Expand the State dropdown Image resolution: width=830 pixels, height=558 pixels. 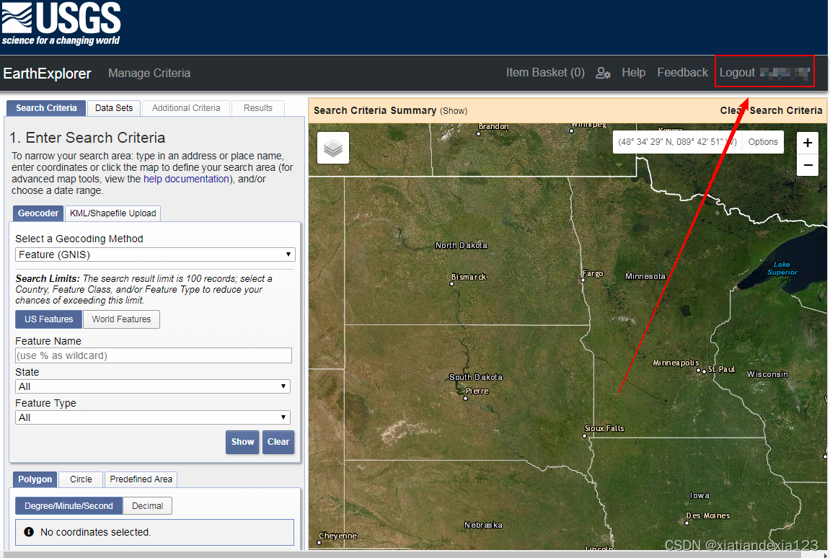click(152, 386)
